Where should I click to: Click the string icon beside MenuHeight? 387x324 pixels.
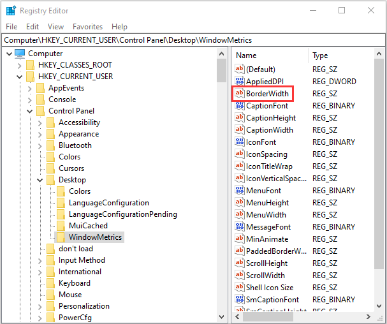240,203
